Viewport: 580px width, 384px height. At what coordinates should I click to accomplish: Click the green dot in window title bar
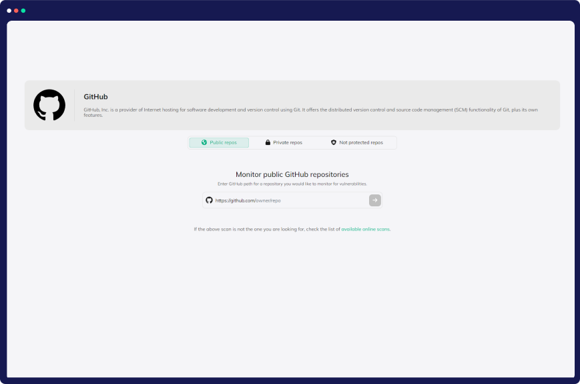pyautogui.click(x=23, y=11)
